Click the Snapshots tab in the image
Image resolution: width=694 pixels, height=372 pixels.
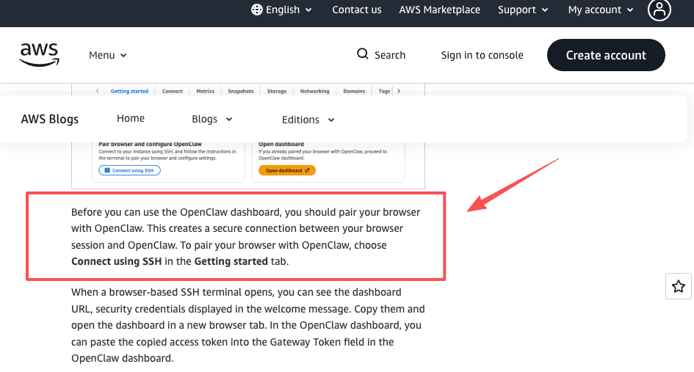tap(241, 91)
